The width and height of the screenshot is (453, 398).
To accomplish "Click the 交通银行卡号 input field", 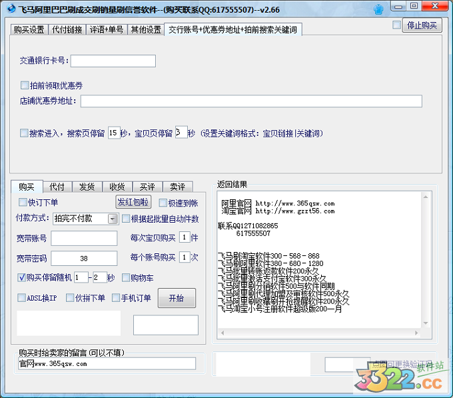I will click(x=113, y=61).
